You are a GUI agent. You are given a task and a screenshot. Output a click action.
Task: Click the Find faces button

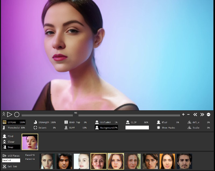point(8,136)
